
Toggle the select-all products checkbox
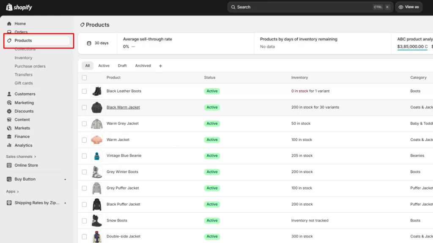[84, 78]
